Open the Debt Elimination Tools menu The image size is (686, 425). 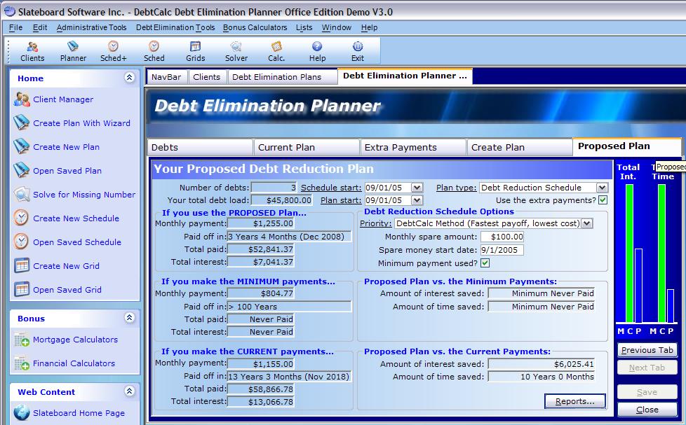(175, 27)
